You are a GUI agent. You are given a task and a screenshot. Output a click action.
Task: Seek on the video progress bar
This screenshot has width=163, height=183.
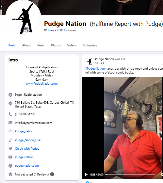[130, 175]
